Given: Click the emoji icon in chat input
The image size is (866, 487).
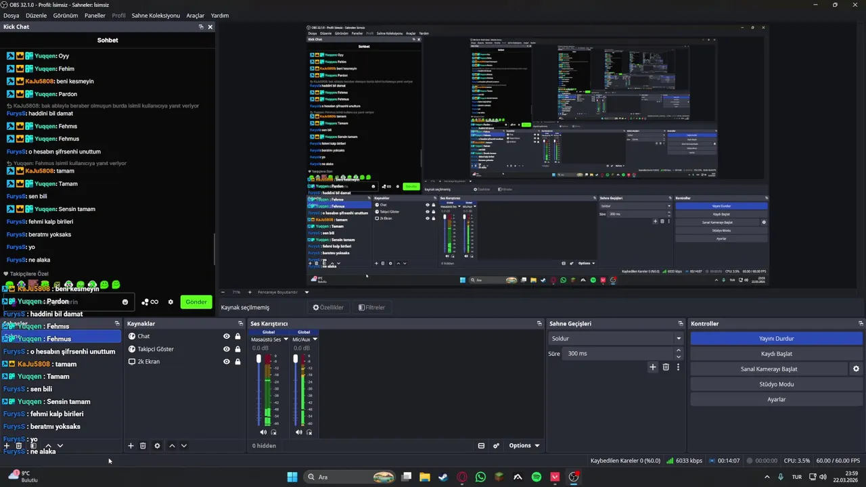Looking at the screenshot, I should [x=125, y=302].
